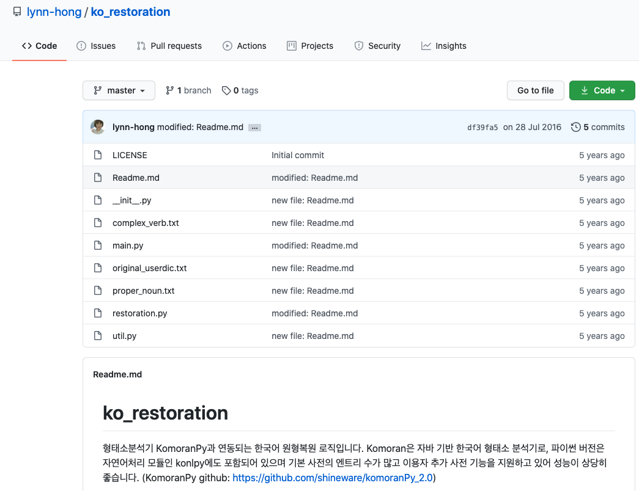The image size is (639, 491).
Task: Click the repository book icon beside lynn-hong
Action: pos(17,12)
